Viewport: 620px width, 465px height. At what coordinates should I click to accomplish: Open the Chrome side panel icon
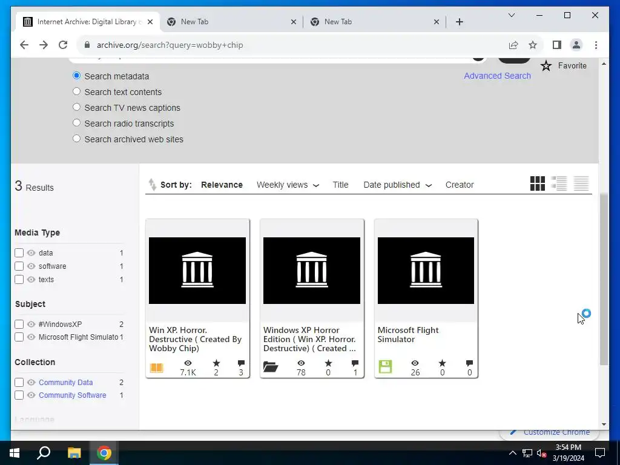pyautogui.click(x=557, y=45)
